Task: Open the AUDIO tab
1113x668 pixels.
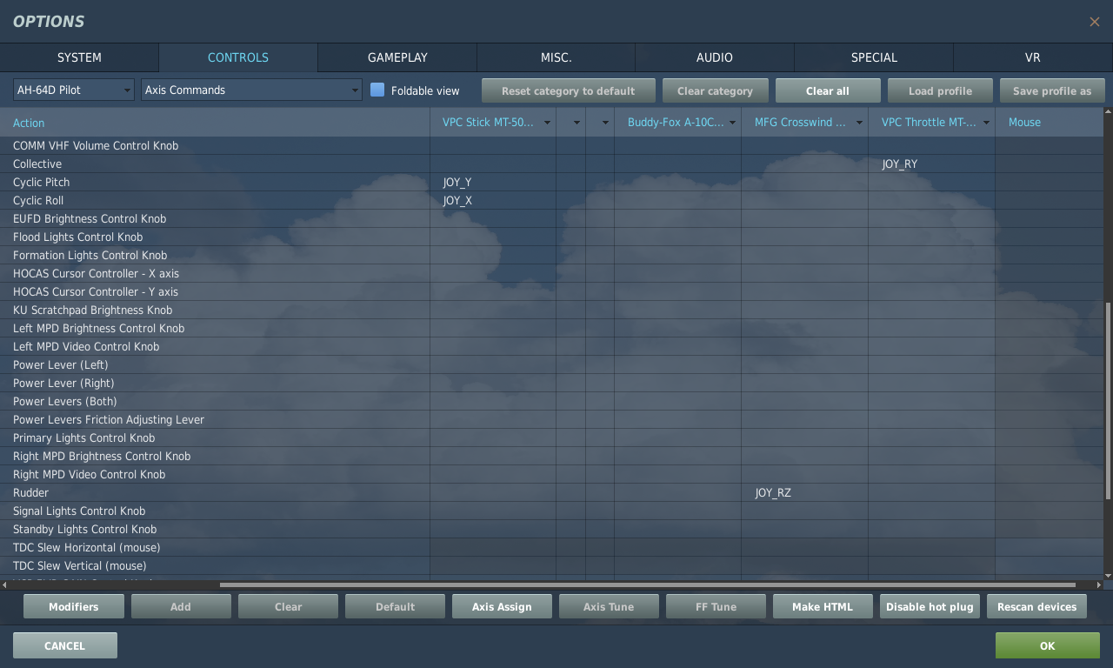Action: pos(714,57)
